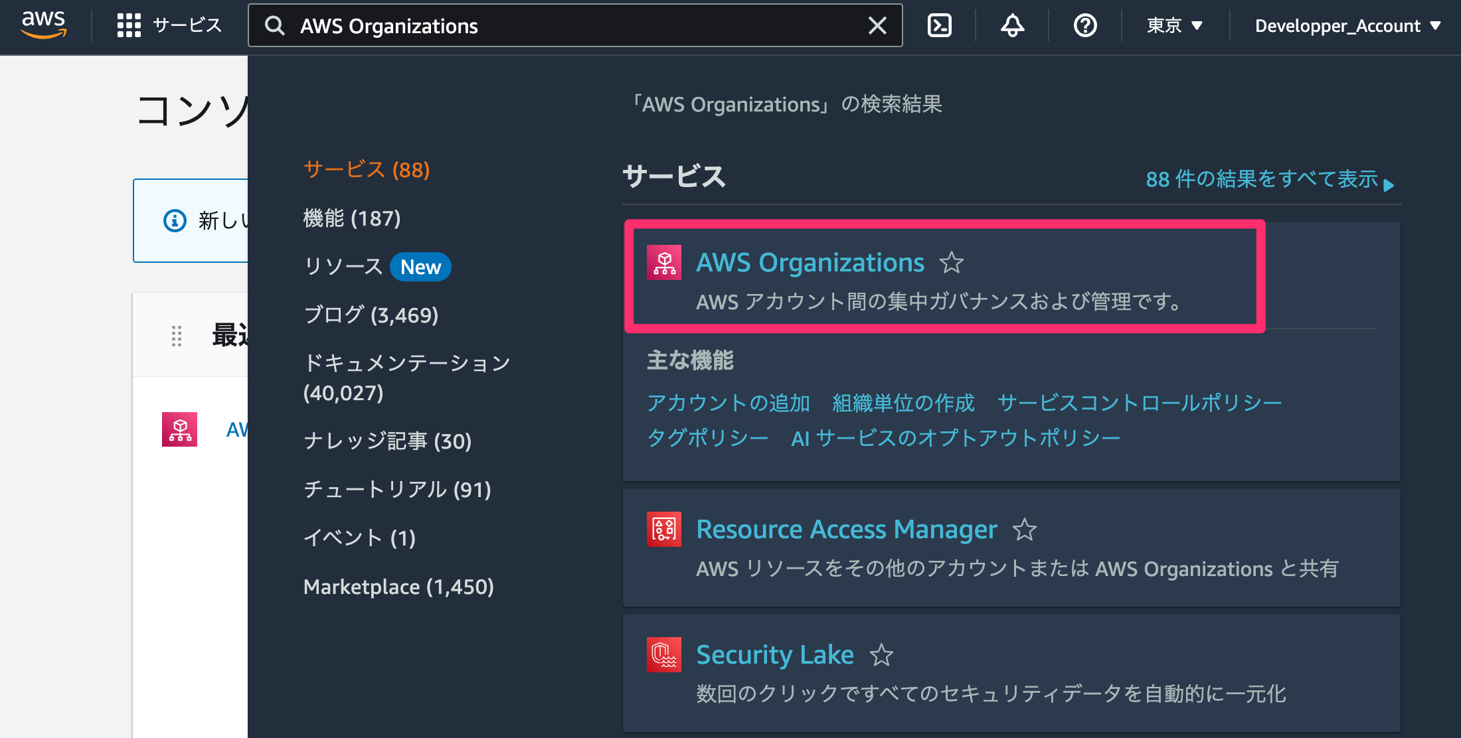Open the サービスコントロールポリシー link
The width and height of the screenshot is (1461, 738).
(1140, 403)
